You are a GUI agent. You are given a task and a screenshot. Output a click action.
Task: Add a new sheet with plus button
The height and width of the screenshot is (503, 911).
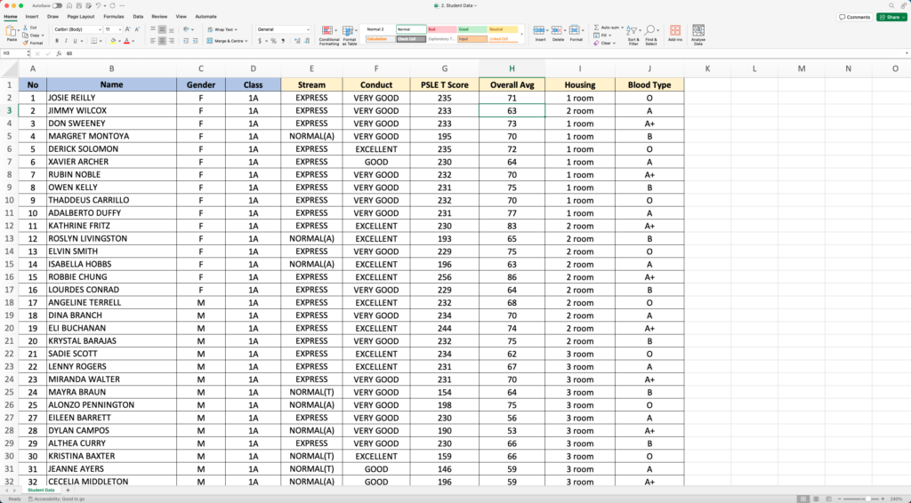point(68,491)
